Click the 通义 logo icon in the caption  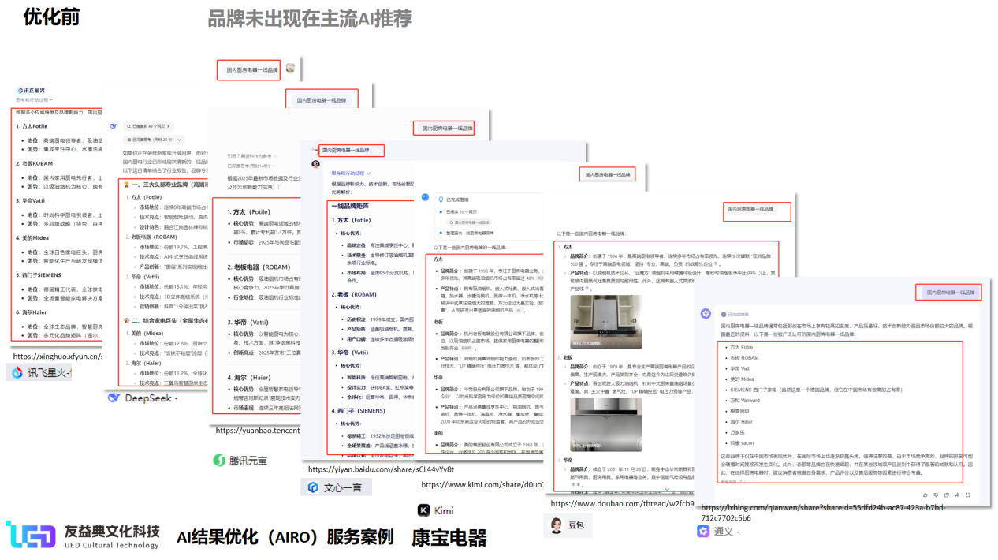pos(702,531)
